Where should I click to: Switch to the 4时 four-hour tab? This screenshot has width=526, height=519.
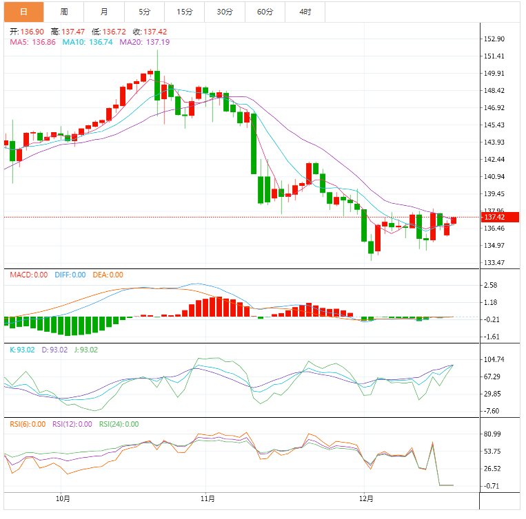pos(305,12)
